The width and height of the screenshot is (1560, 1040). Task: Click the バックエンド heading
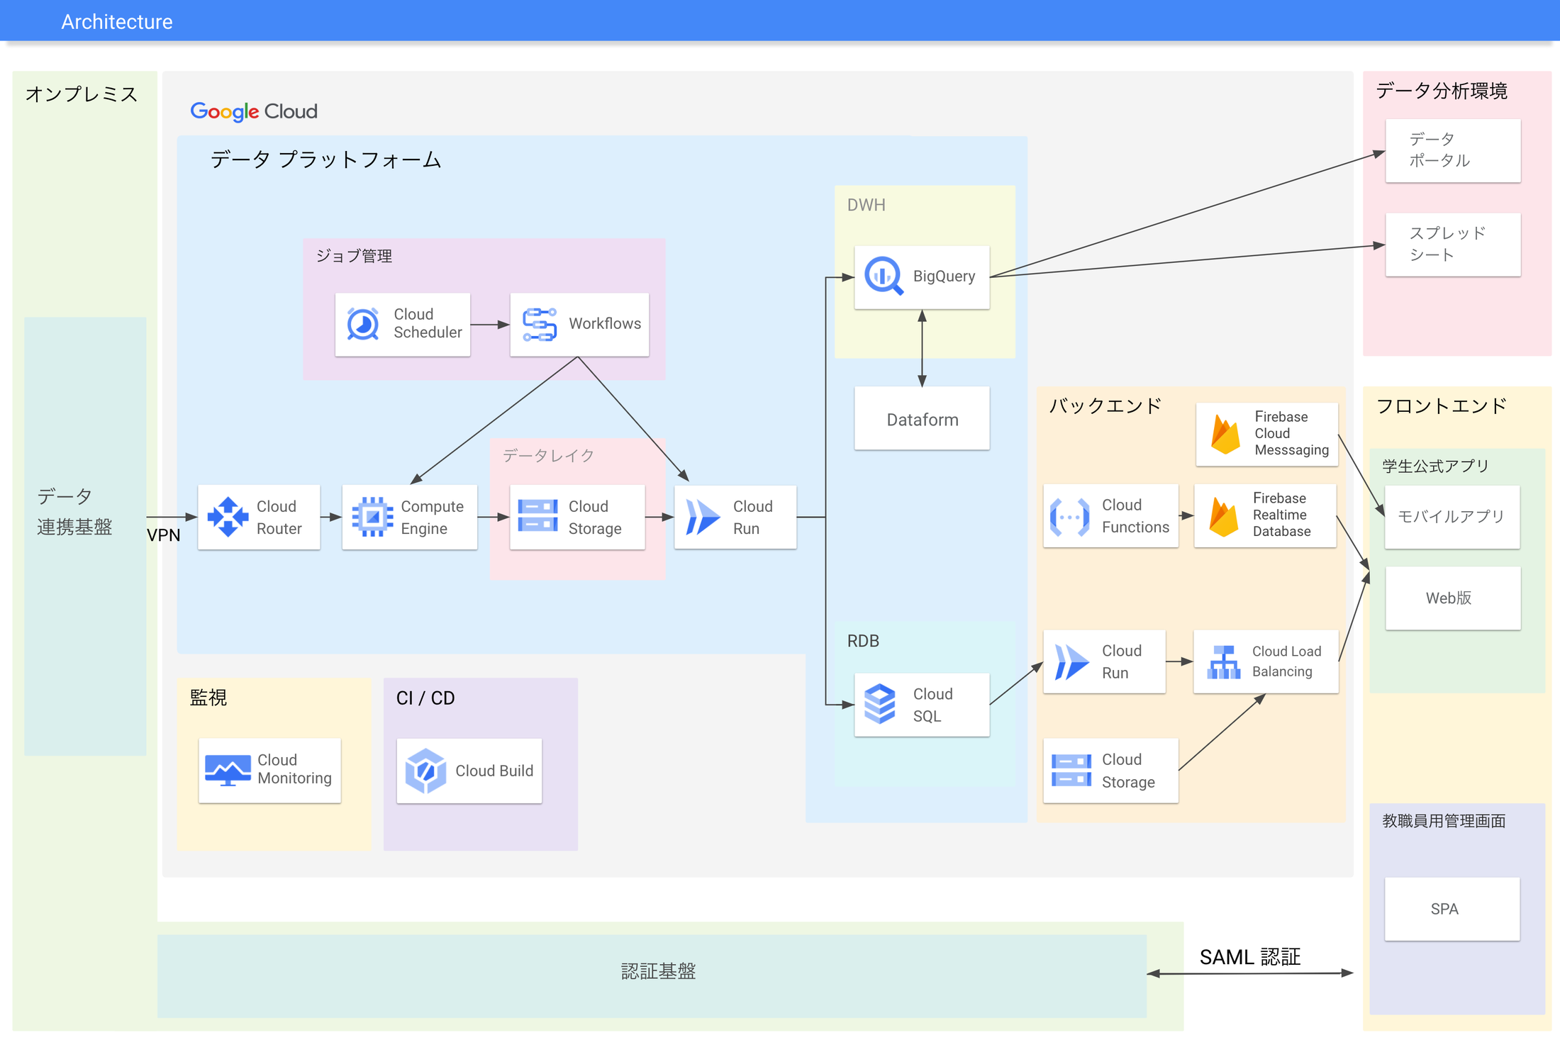[x=1105, y=406]
